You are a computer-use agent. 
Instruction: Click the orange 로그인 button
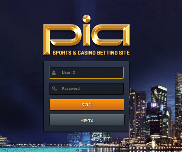[x=87, y=105]
